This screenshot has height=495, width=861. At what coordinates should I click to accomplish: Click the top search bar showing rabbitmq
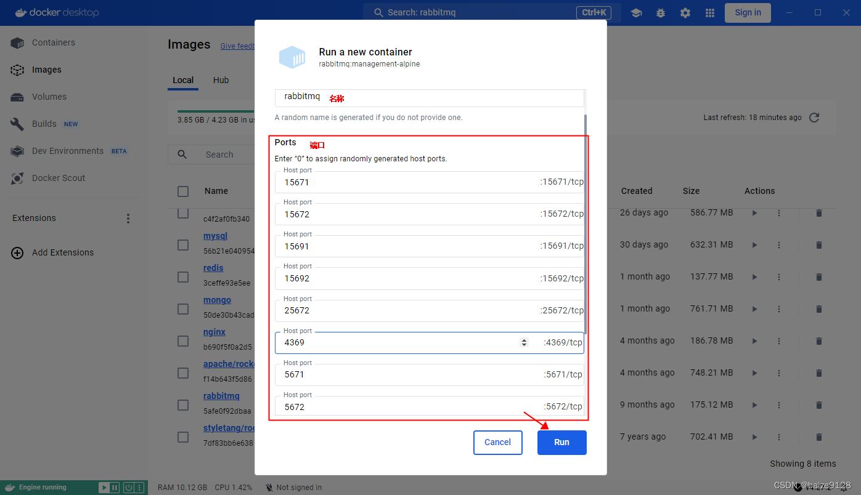(491, 12)
